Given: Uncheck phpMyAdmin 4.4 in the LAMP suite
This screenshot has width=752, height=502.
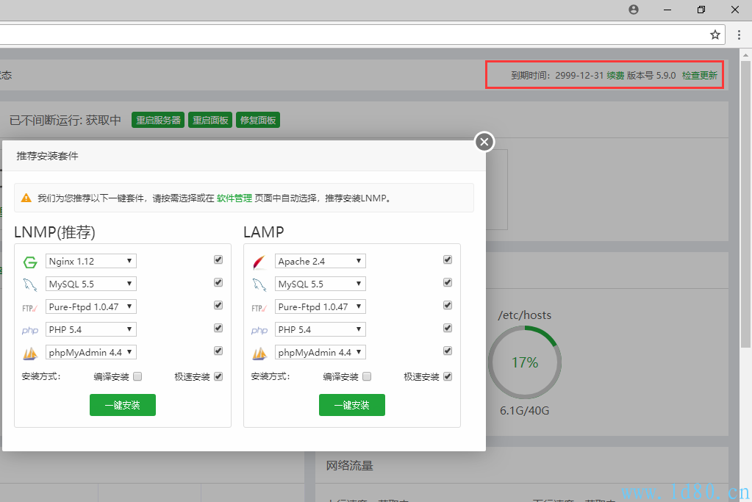Looking at the screenshot, I should click(x=448, y=351).
